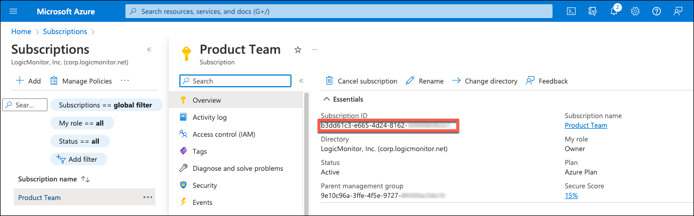Viewport: 694px width, 216px height.
Task: Open portal settings gear
Action: coord(635,11)
